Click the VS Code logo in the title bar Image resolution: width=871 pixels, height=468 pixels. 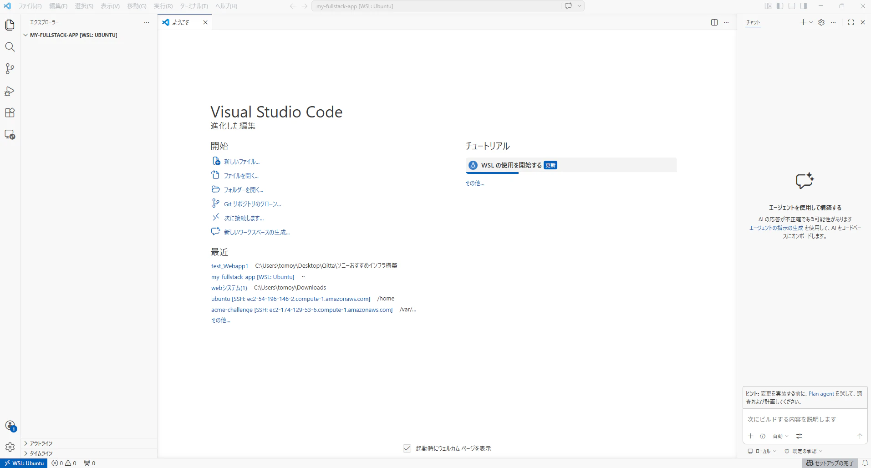(x=7, y=6)
